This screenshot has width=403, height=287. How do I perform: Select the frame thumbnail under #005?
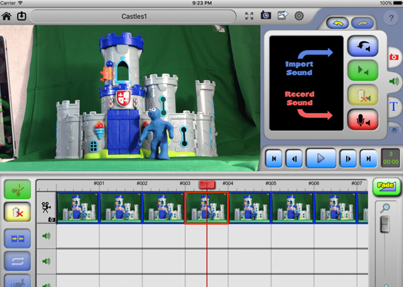250,208
